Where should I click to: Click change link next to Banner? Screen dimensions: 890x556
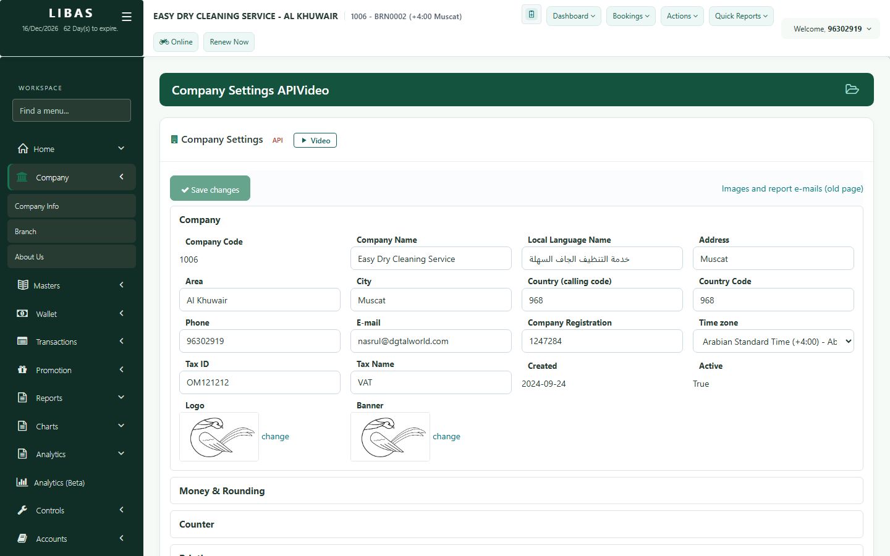pyautogui.click(x=446, y=436)
